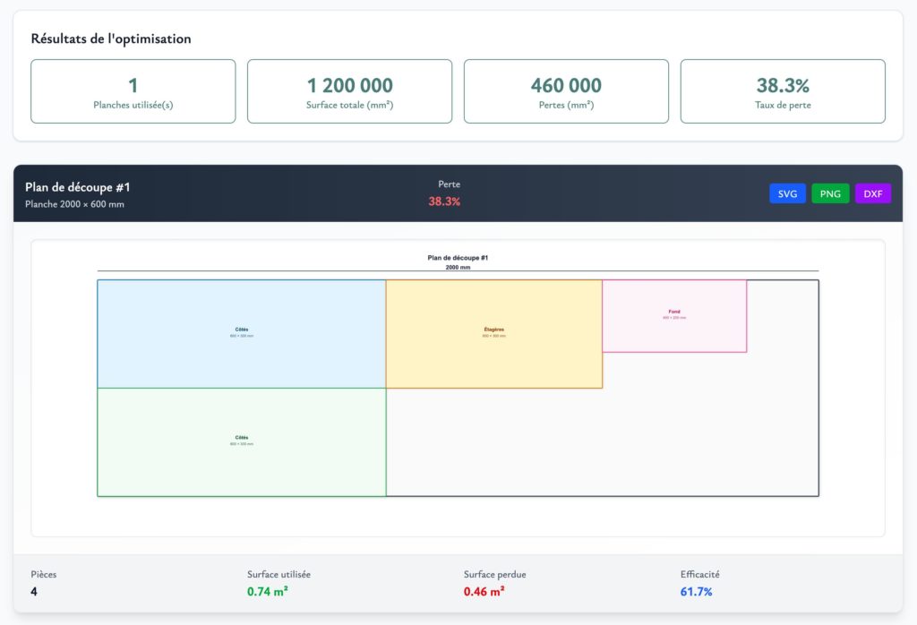
Task: Click the Pertes (mm²) stat card
Action: click(566, 91)
